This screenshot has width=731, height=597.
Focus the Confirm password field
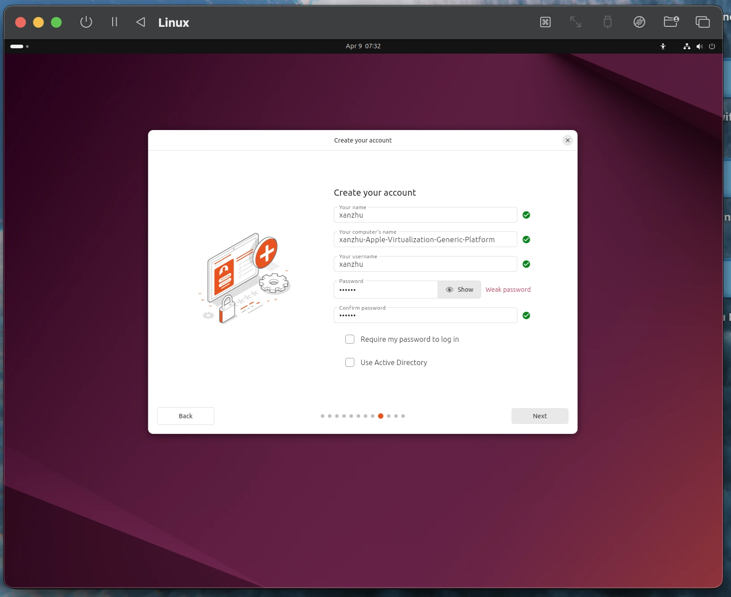click(425, 315)
